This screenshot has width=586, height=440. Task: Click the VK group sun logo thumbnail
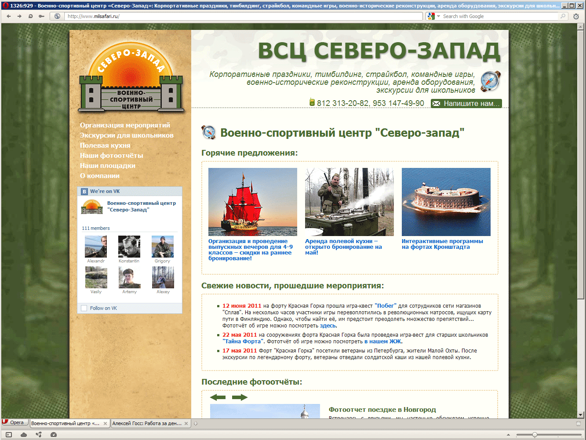point(92,207)
